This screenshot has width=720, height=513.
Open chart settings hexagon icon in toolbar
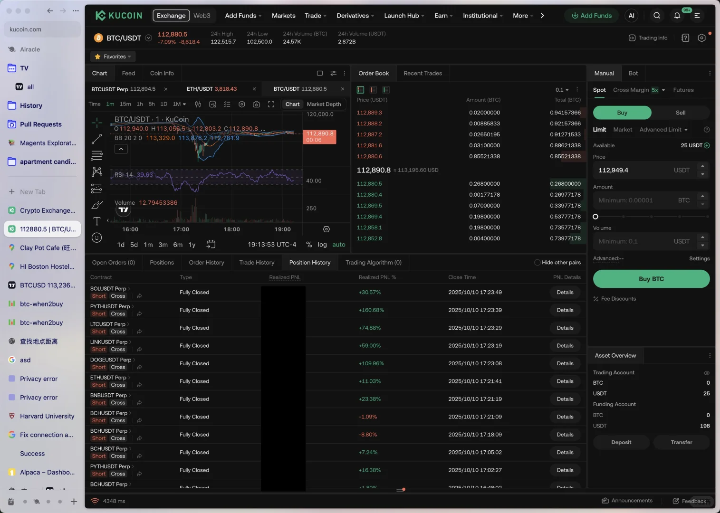(x=242, y=104)
